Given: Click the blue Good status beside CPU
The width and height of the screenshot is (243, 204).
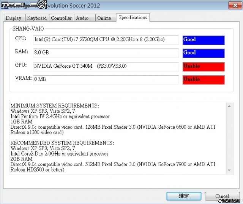Looking at the screenshot, I should (x=204, y=40).
